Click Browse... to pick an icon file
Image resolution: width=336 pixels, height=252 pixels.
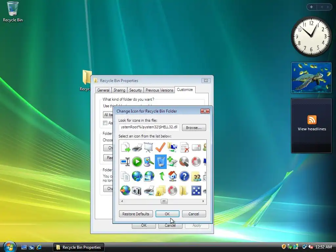pyautogui.click(x=194, y=128)
